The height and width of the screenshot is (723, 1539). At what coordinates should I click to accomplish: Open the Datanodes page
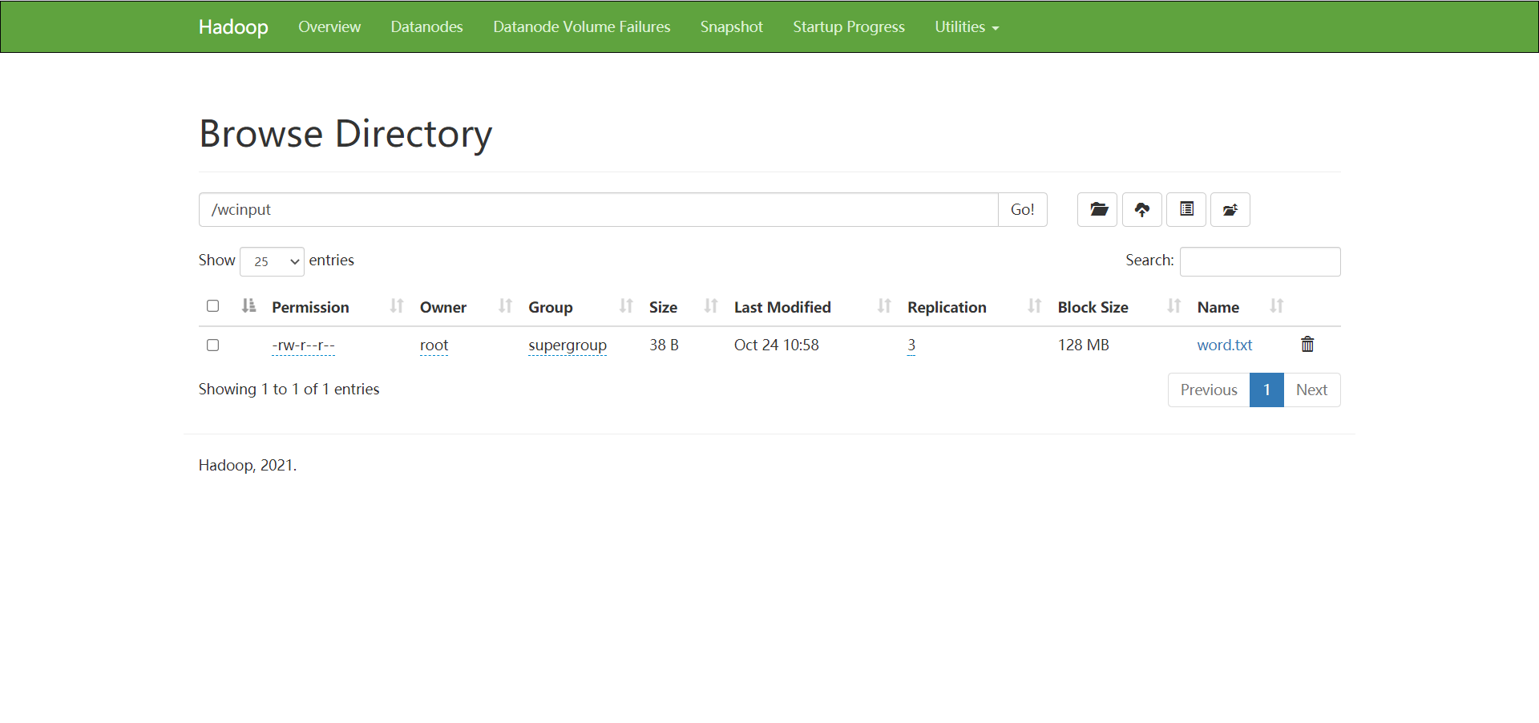click(x=426, y=26)
